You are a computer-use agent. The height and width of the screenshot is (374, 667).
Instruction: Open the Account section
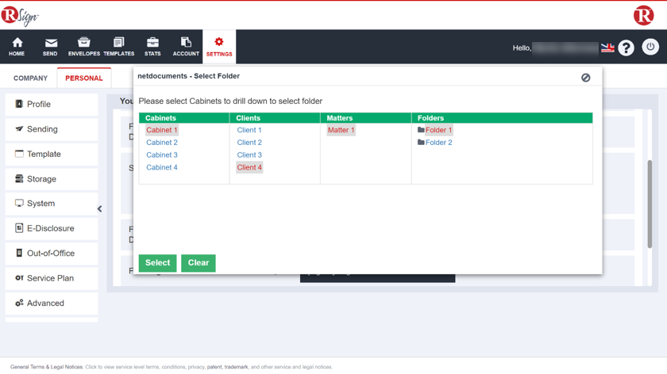pyautogui.click(x=186, y=47)
